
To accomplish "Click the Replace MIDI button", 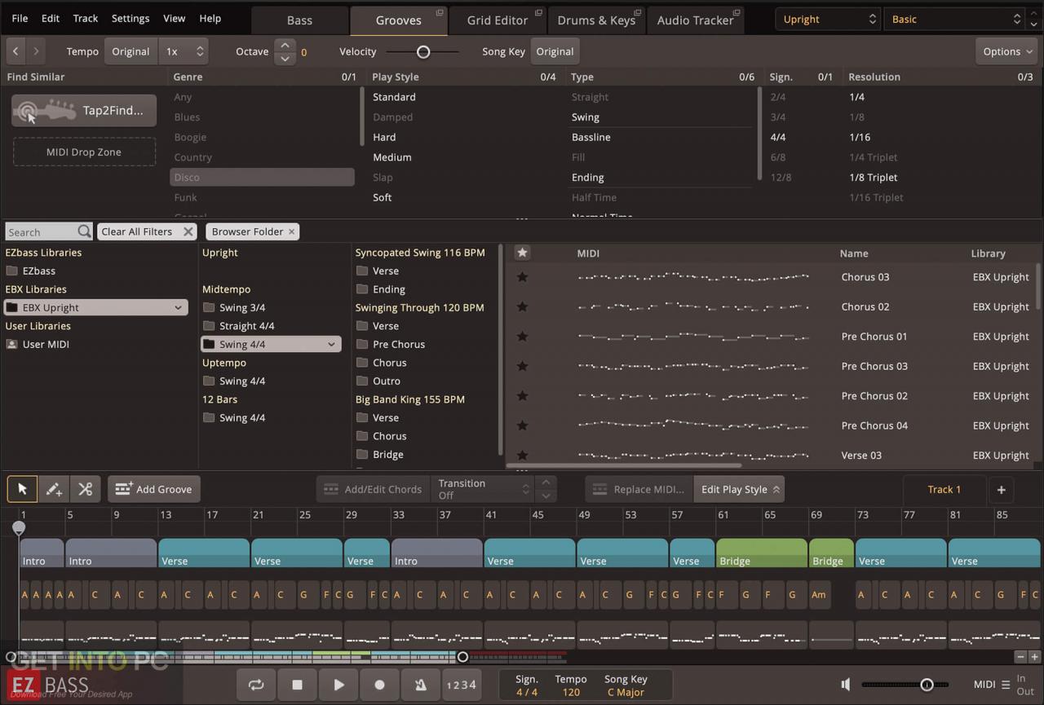I will click(x=639, y=489).
